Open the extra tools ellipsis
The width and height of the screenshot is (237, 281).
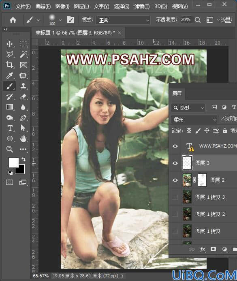(x=23, y=149)
